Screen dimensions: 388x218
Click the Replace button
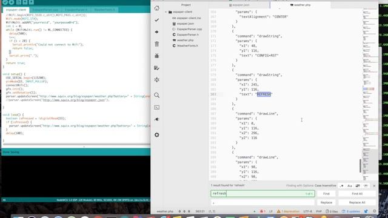point(326,202)
